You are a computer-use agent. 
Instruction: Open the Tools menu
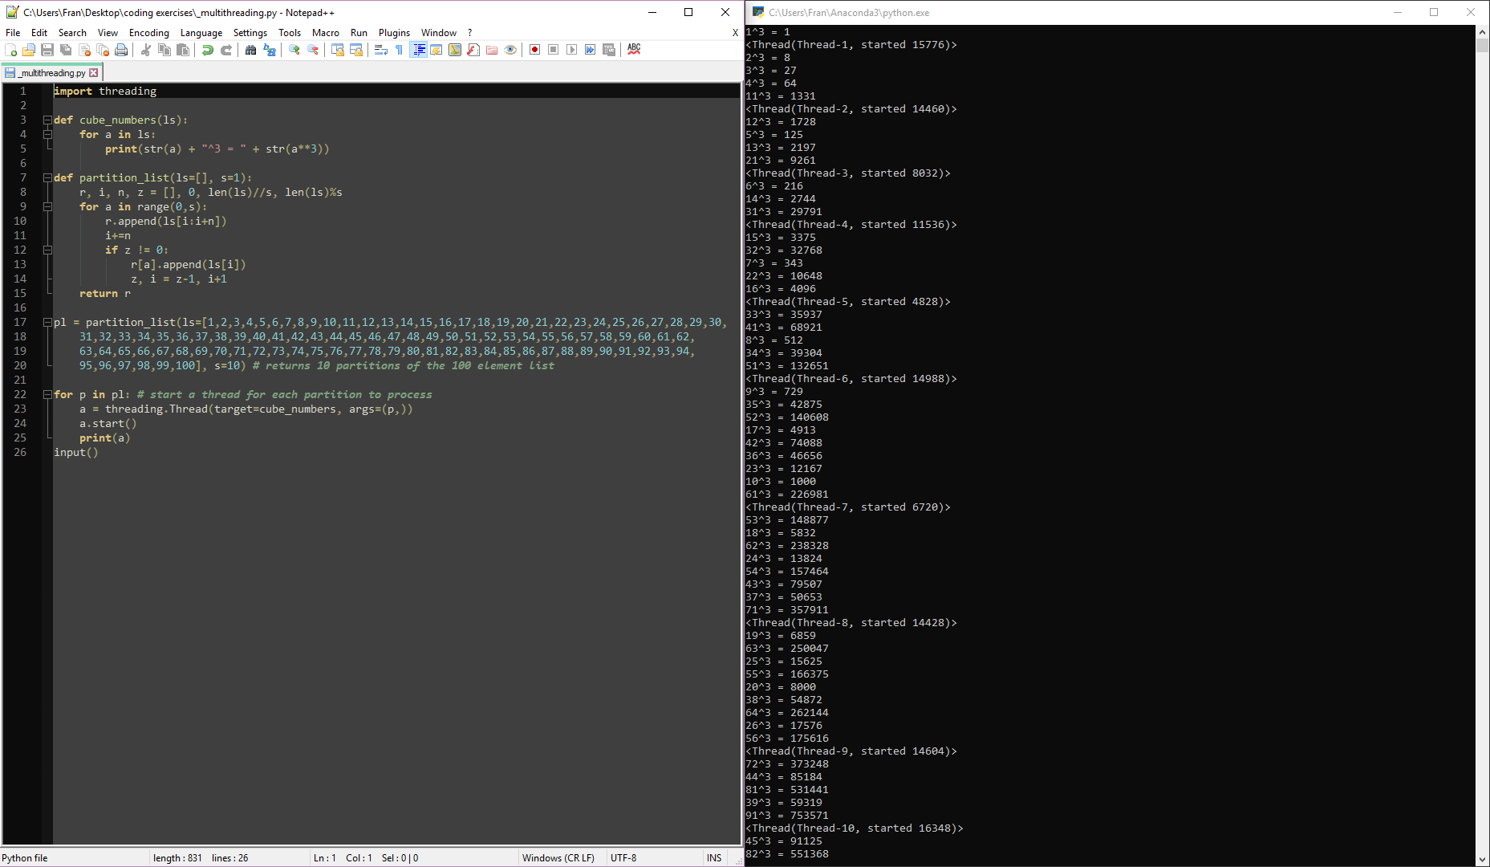click(290, 33)
